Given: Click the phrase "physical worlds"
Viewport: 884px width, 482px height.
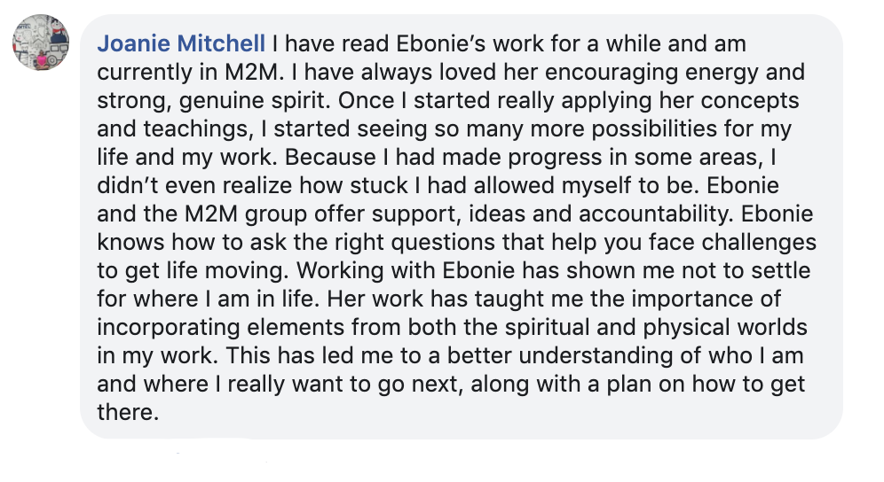Looking at the screenshot, I should pyautogui.click(x=700, y=327).
